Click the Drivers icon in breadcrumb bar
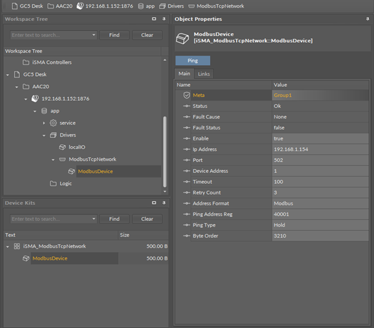 pos(163,6)
